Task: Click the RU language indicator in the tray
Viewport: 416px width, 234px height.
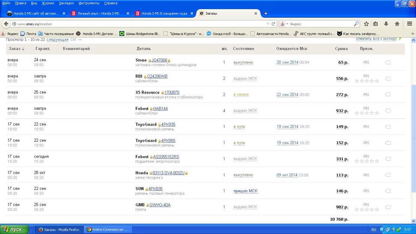Action: coord(374,230)
